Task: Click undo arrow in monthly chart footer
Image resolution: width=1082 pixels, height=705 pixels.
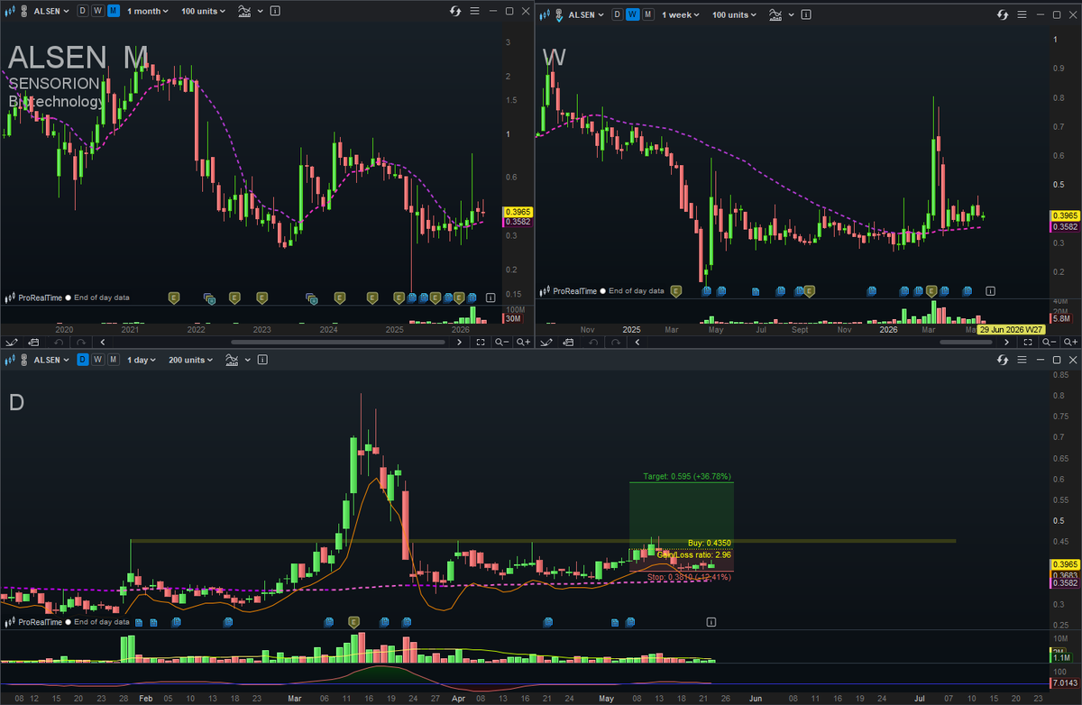Action: point(59,342)
